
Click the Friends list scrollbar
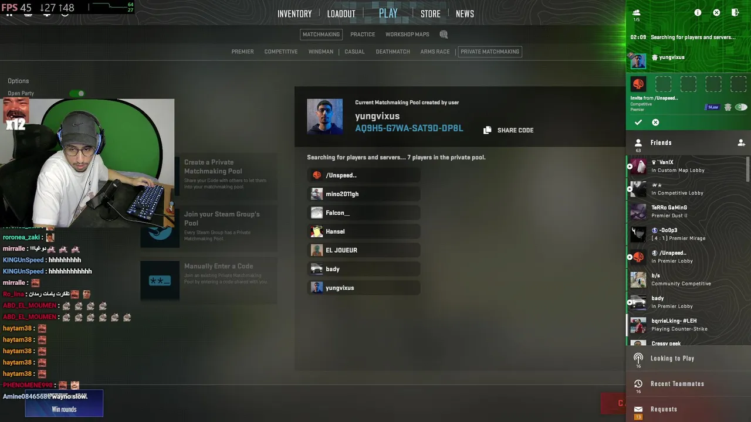pyautogui.click(x=747, y=169)
